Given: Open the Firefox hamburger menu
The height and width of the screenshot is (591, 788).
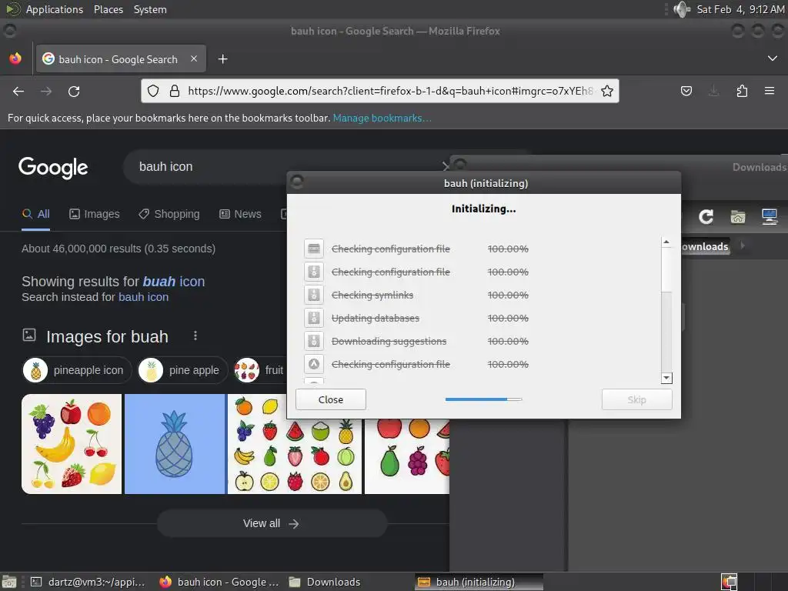Looking at the screenshot, I should (x=770, y=91).
